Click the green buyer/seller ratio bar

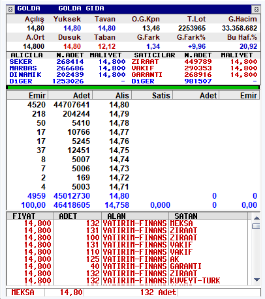(x=132, y=87)
